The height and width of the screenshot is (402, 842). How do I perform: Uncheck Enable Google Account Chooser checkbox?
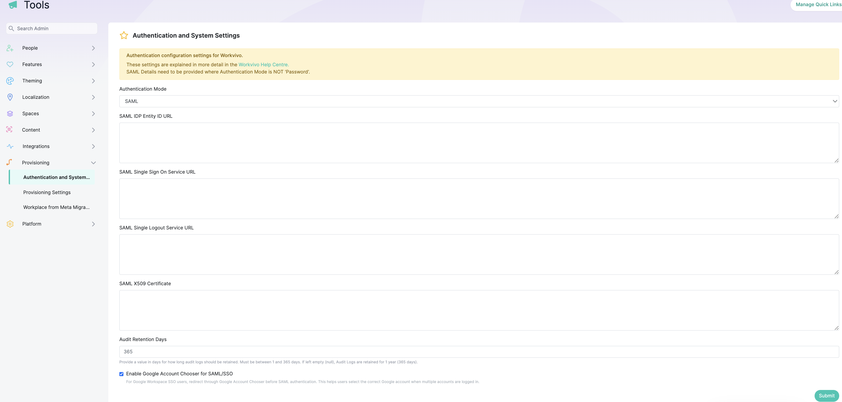pyautogui.click(x=121, y=374)
